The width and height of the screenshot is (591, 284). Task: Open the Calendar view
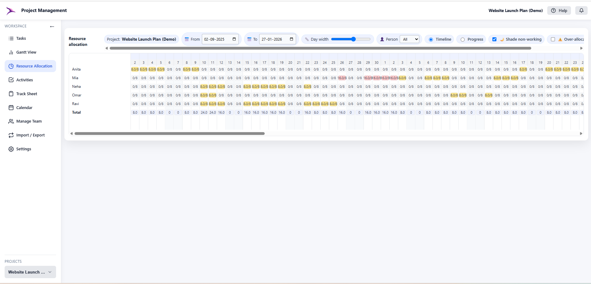coord(24,108)
